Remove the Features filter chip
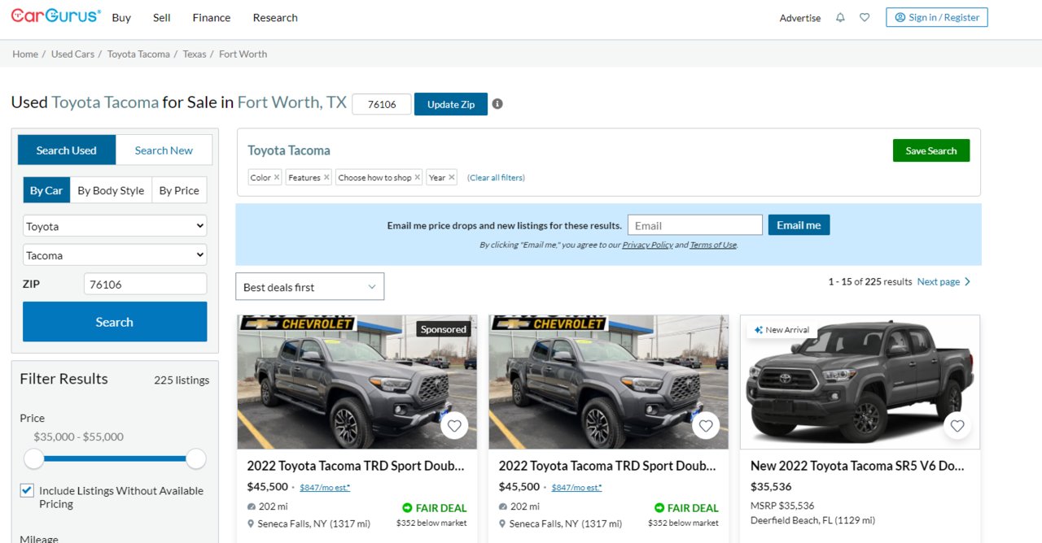 coord(326,177)
